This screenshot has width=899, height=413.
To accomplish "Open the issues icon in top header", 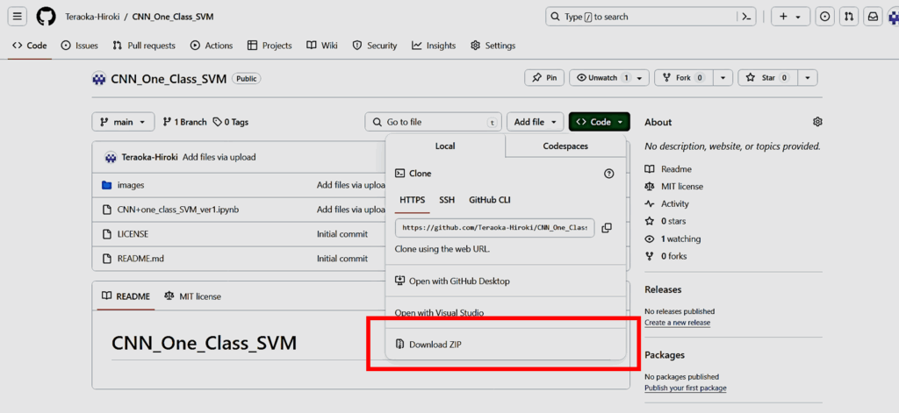I will coord(825,17).
